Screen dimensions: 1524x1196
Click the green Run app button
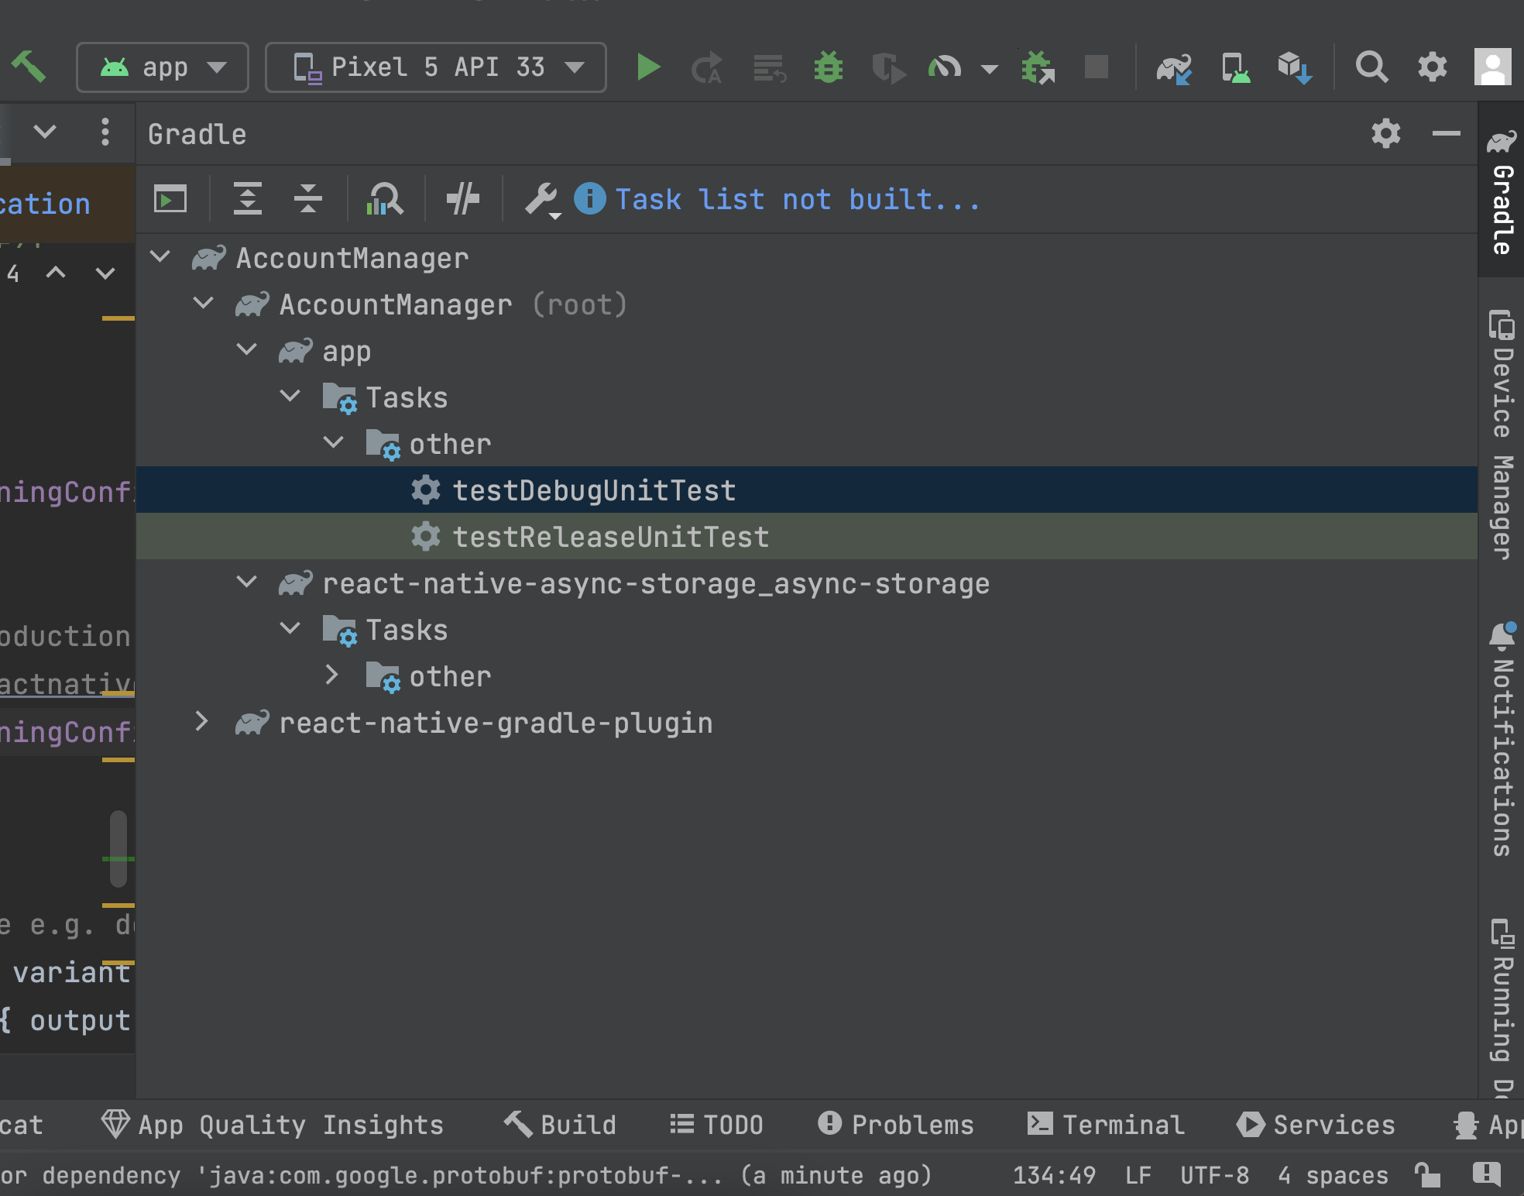tap(647, 67)
